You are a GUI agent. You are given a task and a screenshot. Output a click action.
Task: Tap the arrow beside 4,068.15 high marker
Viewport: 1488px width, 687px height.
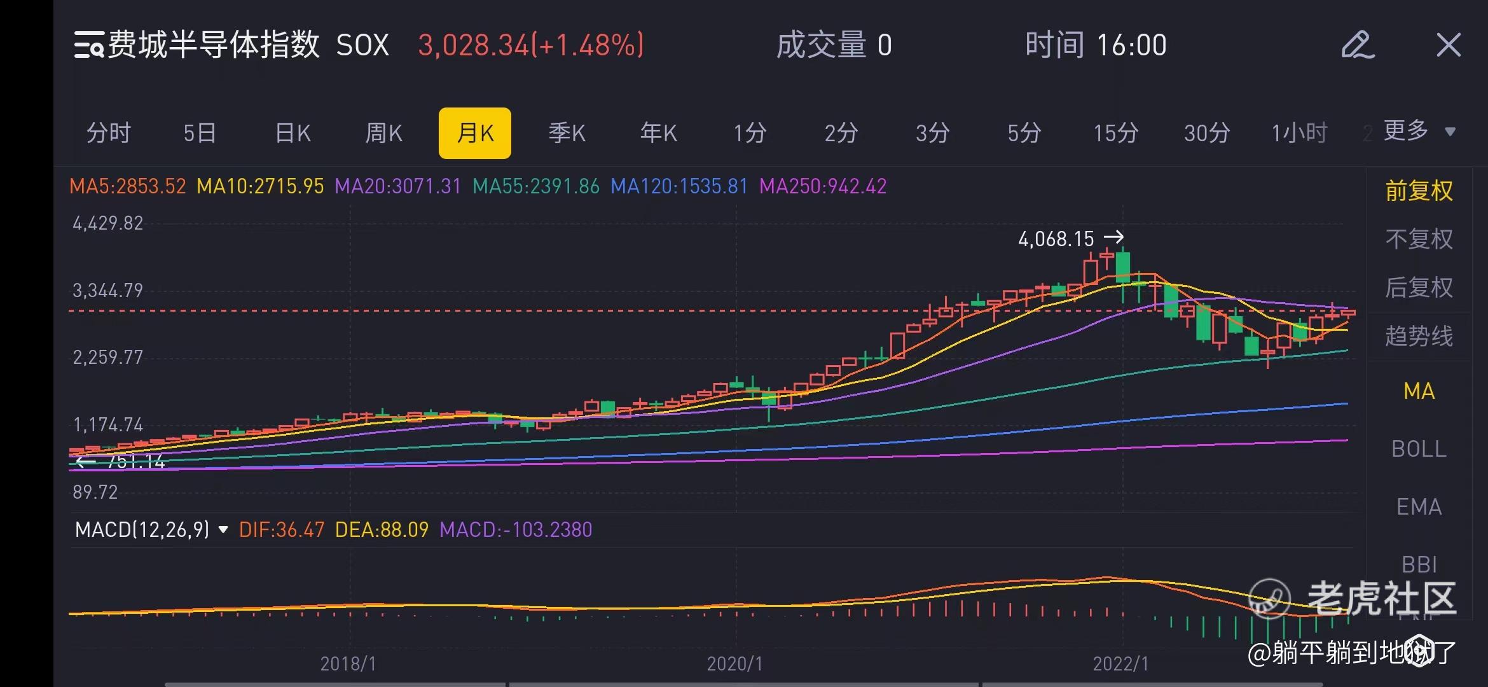click(x=1113, y=237)
